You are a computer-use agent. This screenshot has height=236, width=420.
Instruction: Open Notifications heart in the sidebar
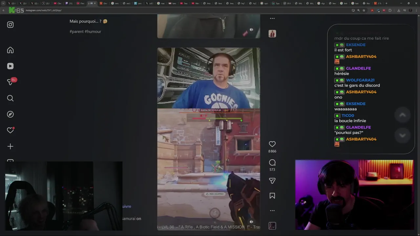click(x=10, y=130)
